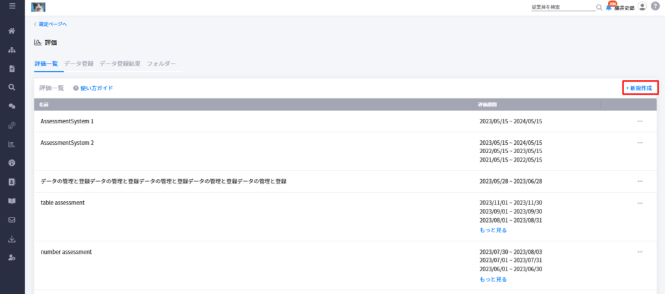Switch to the データ登録 tab
Screen dimensions: 665x294
coord(79,64)
